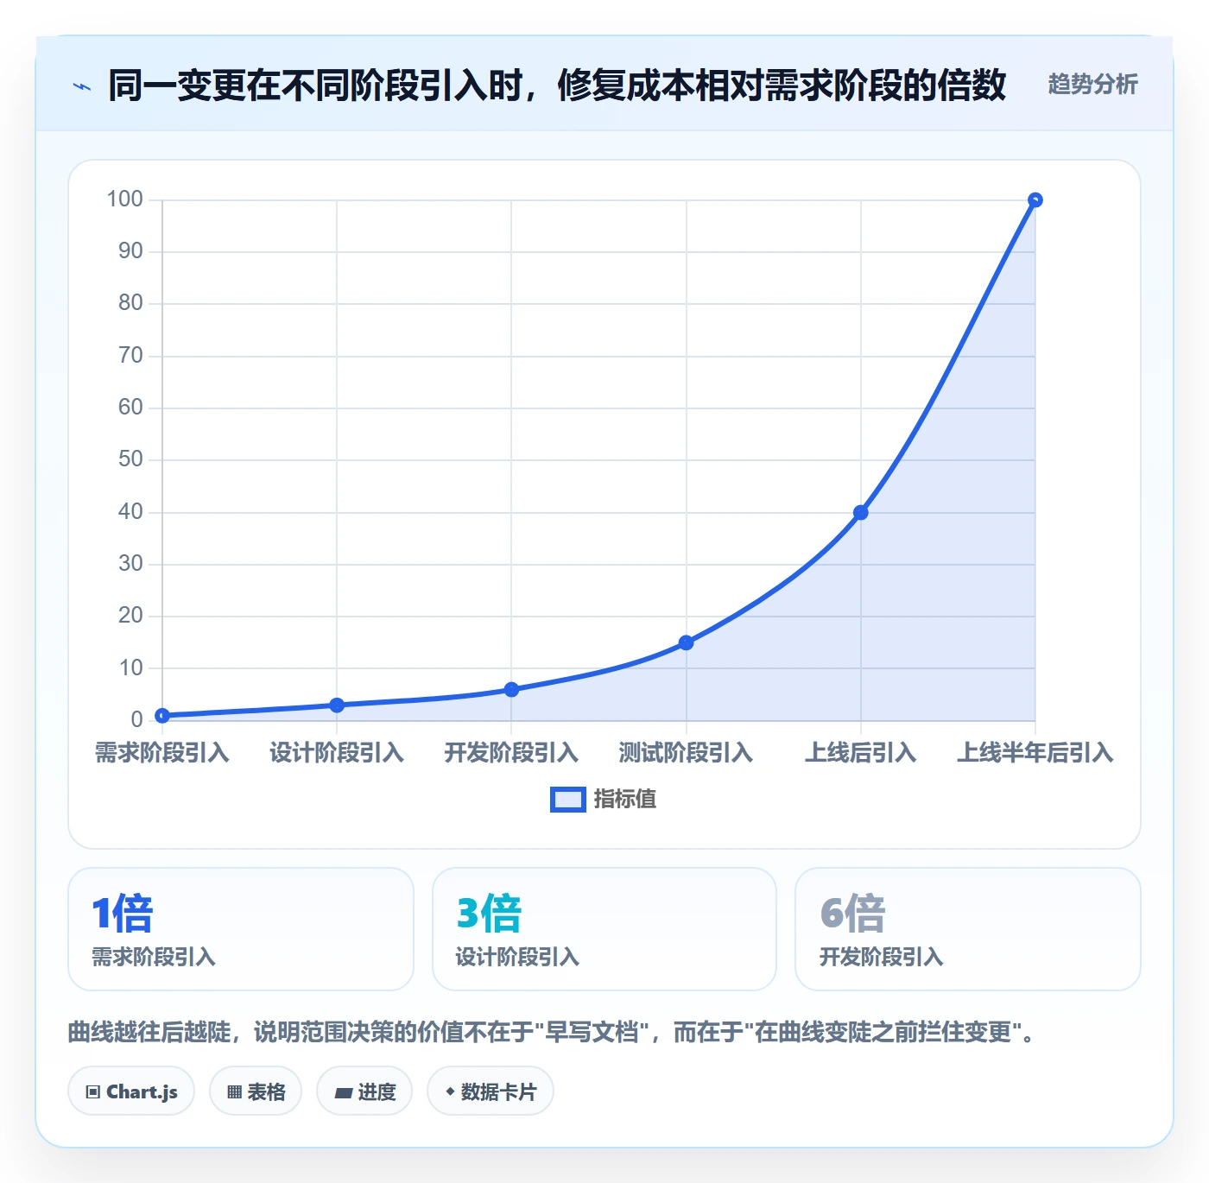Click x-axis label 测试阶段引入
This screenshot has height=1183, width=1209.
686,753
